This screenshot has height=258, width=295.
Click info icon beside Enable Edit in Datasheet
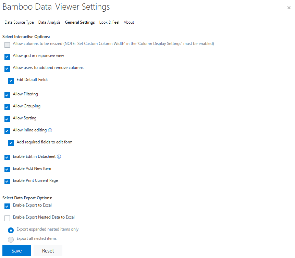point(59,157)
